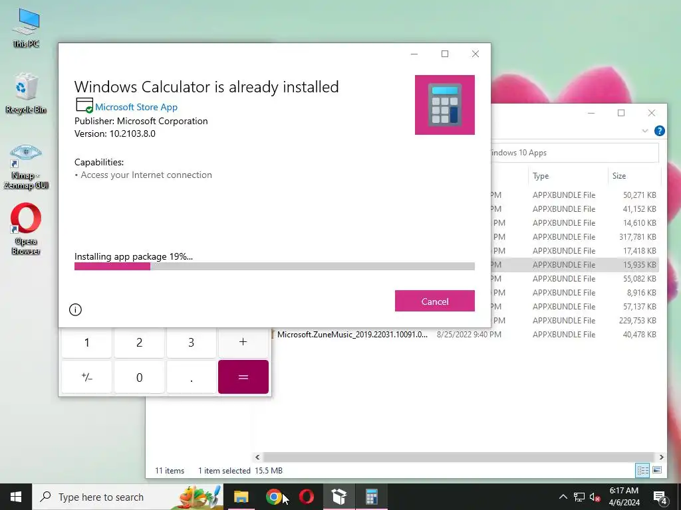Switch to App Installer taskbar icon
Viewport: 681px width, 510px height.
339,497
